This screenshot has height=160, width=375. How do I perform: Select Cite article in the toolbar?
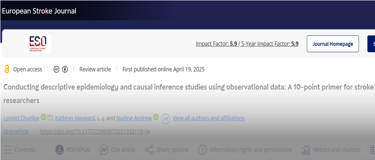click(x=118, y=150)
